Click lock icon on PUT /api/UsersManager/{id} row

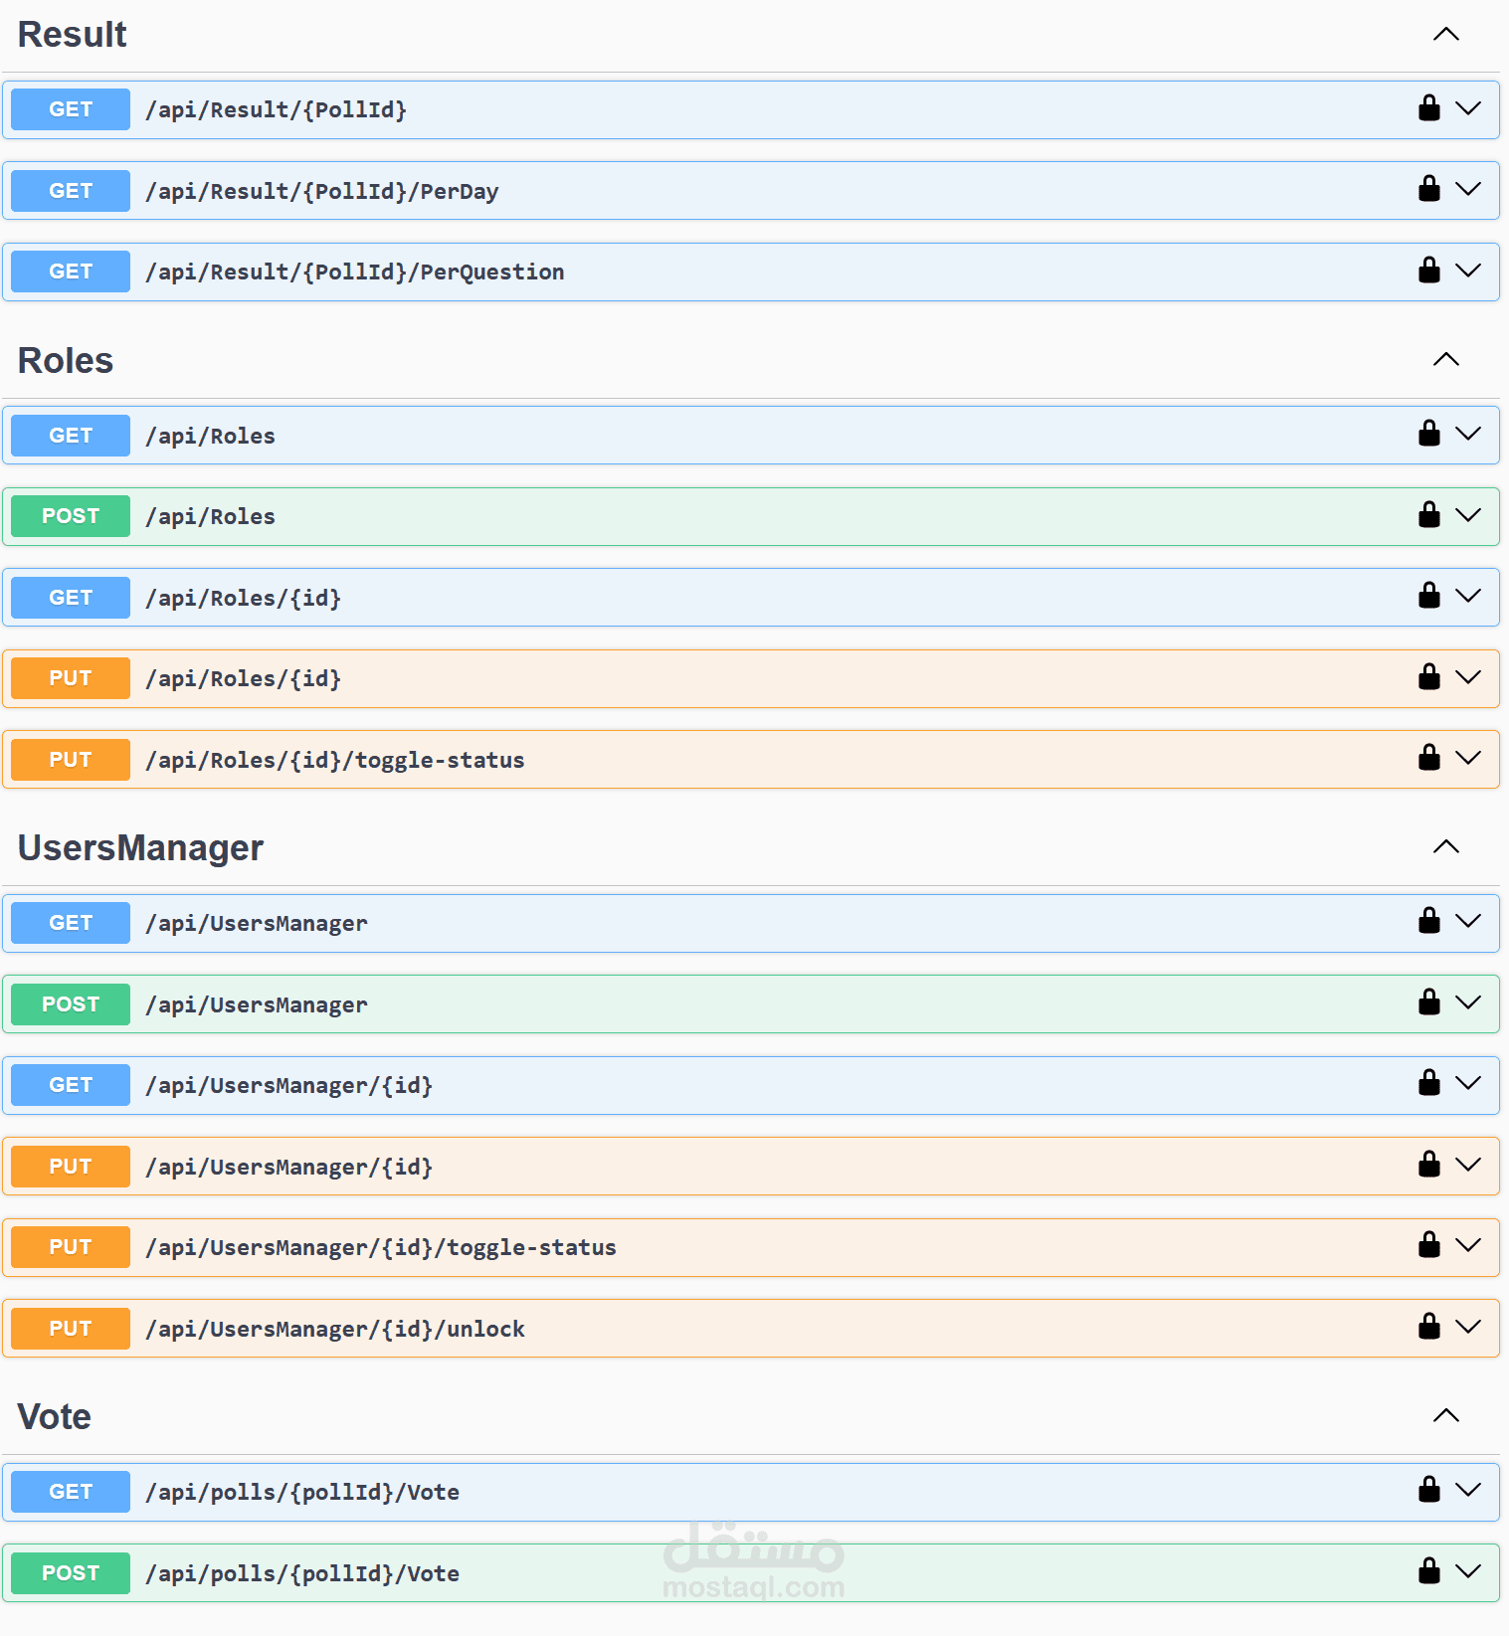coord(1429,1164)
